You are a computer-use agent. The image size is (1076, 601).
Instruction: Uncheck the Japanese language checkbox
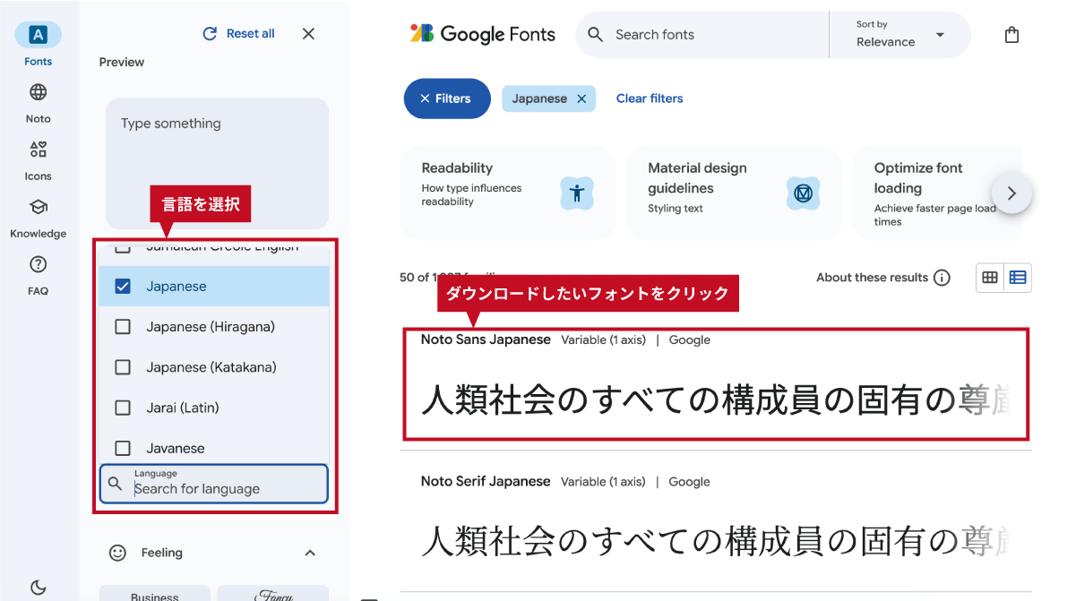coord(124,287)
